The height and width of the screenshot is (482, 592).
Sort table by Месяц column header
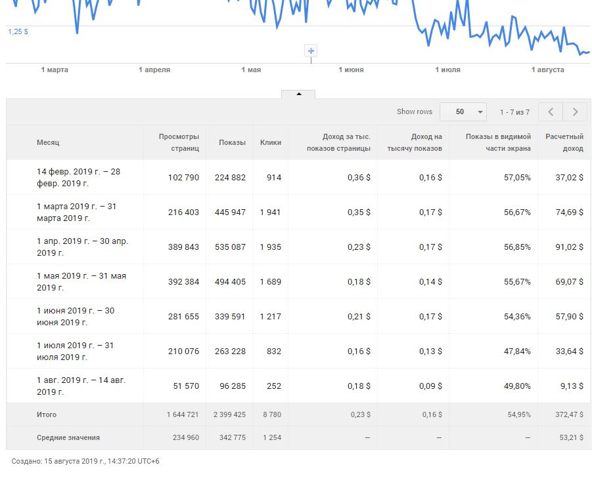tap(48, 142)
